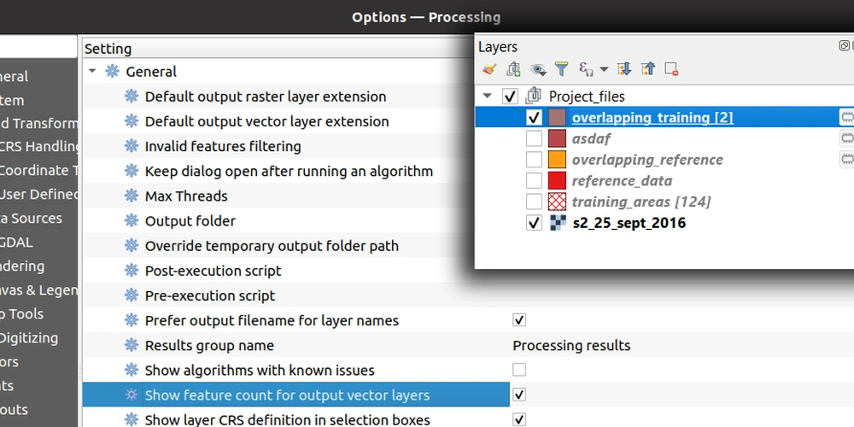Viewport: 854px width, 427px height.
Task: Enable overlapping_reference layer checkbox
Action: pyautogui.click(x=534, y=160)
